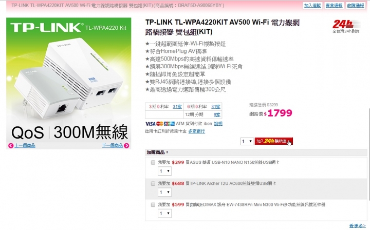Click the JCB card payment icon
Image resolution: width=370 pixels, height=230 pixels.
pos(167,124)
